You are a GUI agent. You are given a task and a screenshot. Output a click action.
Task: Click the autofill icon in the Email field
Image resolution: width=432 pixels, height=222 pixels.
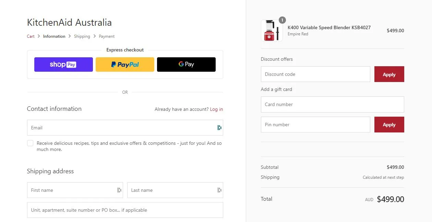click(x=219, y=127)
